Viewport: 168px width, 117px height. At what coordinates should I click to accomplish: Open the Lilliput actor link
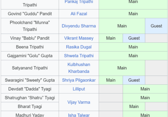79,89
